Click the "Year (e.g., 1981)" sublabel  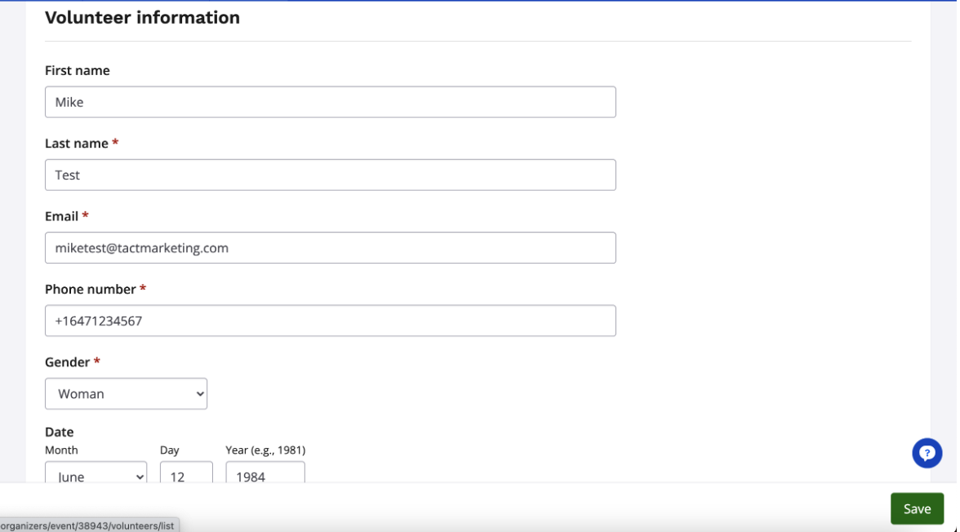click(265, 450)
